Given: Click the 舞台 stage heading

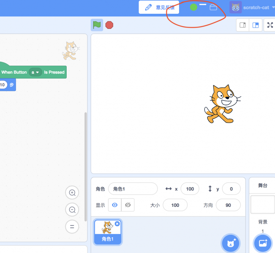Looking at the screenshot, I should point(263,186).
